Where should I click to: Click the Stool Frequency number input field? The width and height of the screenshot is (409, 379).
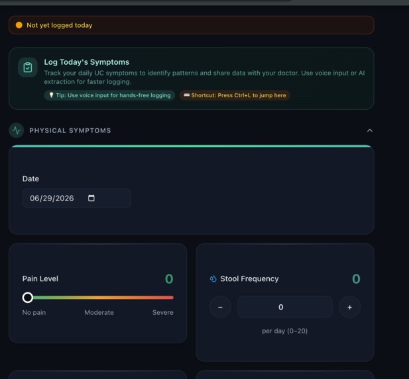[x=285, y=307]
